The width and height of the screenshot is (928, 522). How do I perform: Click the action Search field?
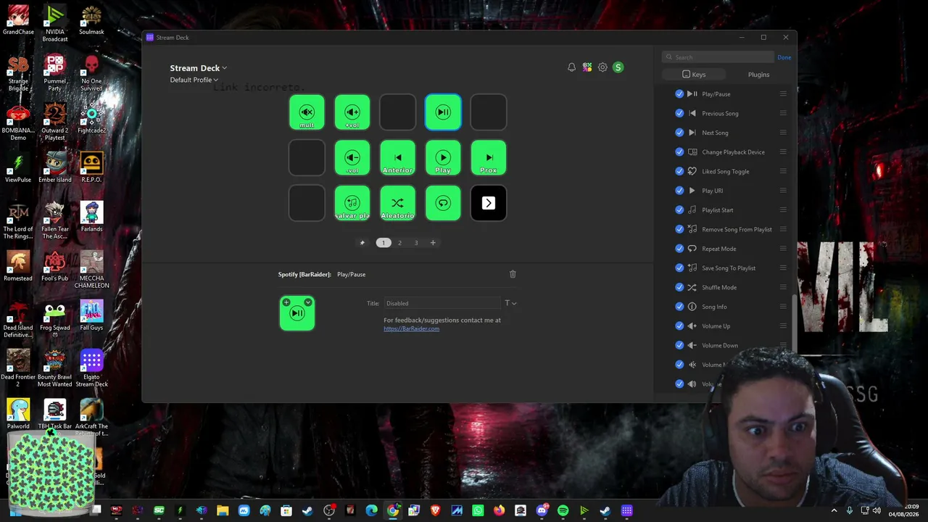(x=718, y=57)
